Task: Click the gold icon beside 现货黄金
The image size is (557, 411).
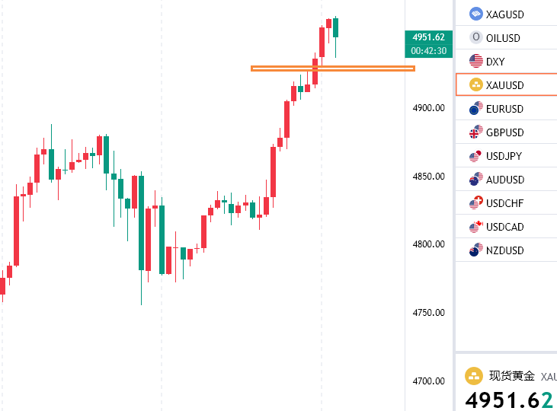Action: 475,375
